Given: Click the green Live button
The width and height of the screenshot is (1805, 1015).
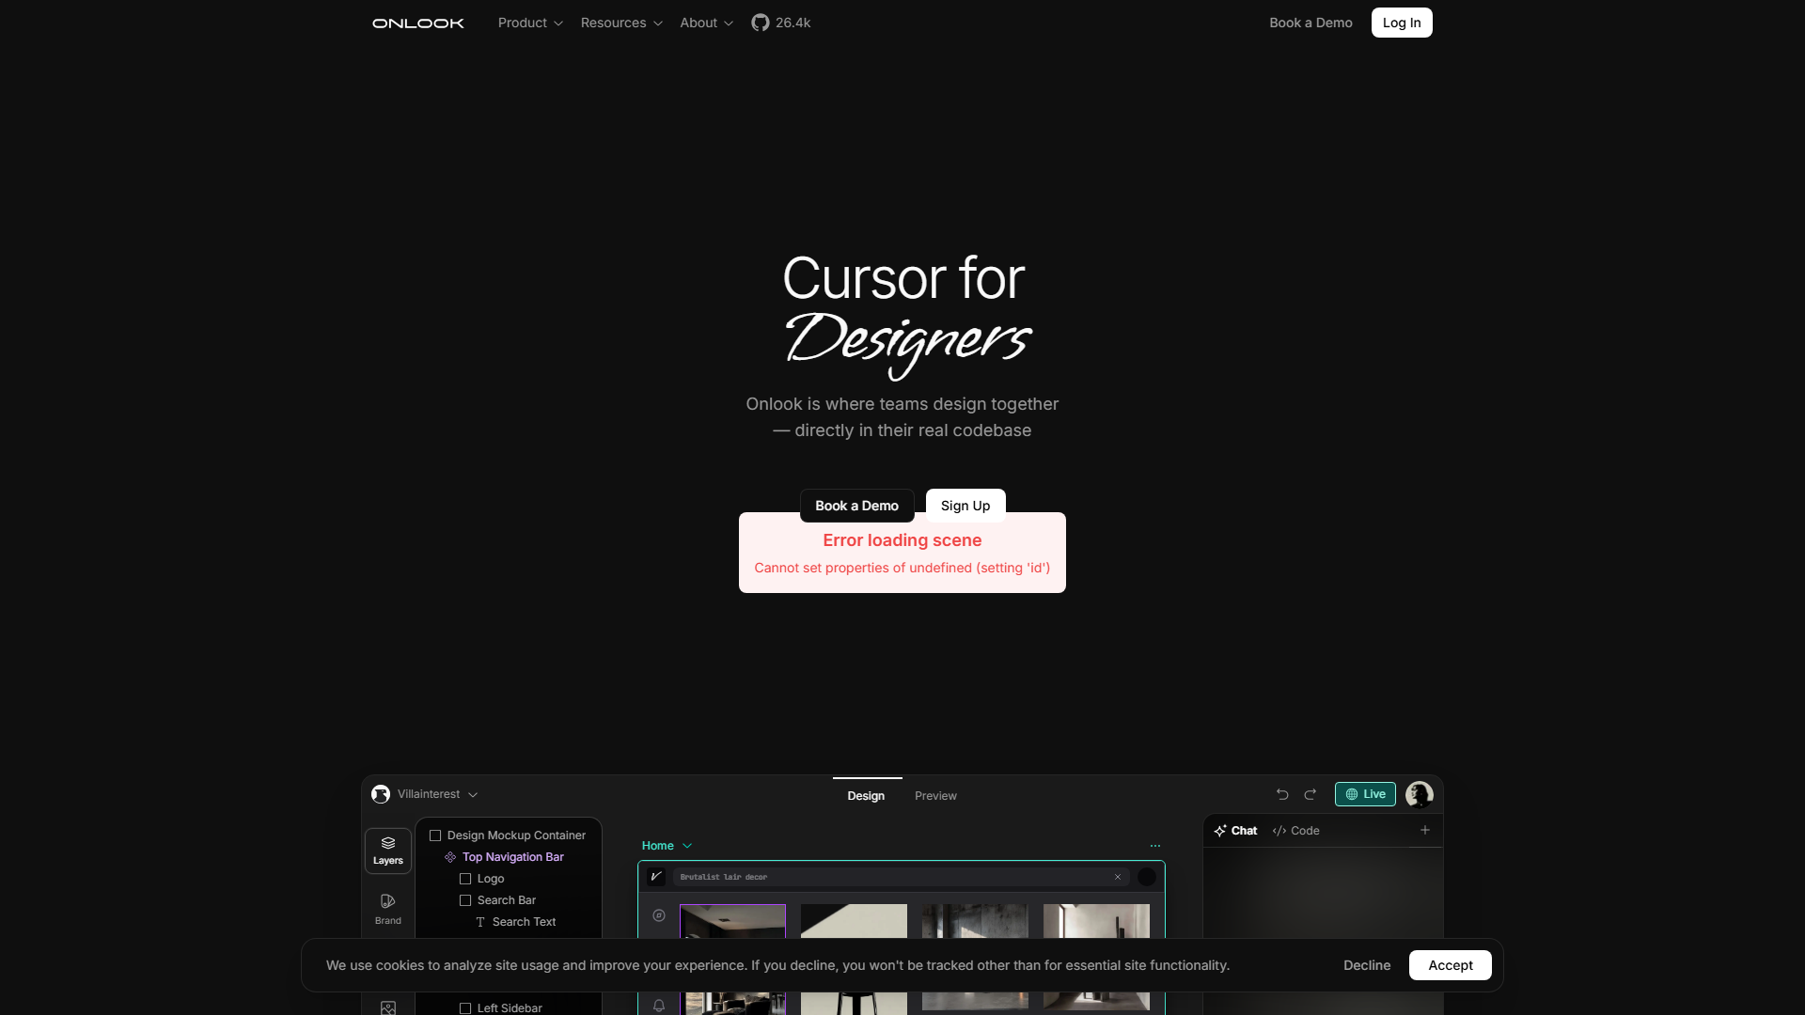Looking at the screenshot, I should [x=1365, y=794].
